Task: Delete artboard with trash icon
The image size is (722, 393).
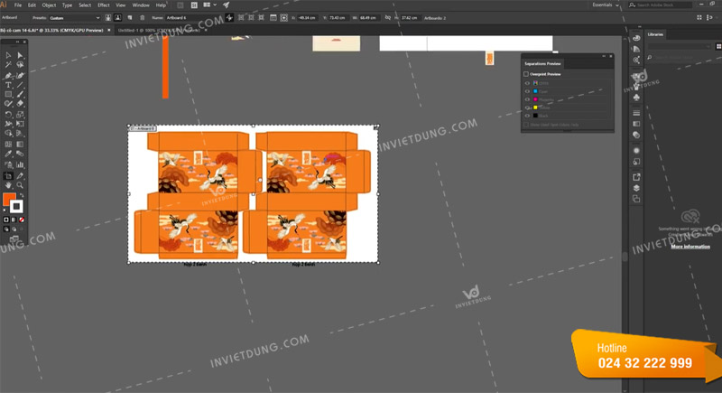Action: point(143,18)
